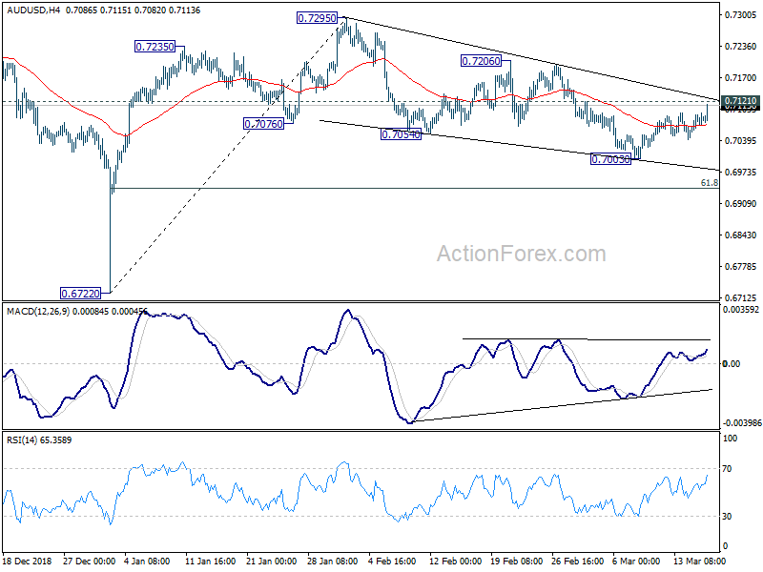Click the 6 Mar 00:00 date label
763x572 pixels.
coord(636,561)
